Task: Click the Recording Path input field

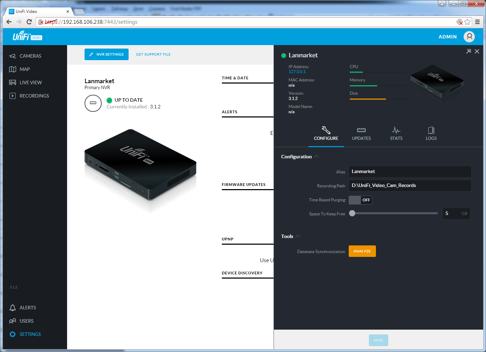Action: (410, 186)
